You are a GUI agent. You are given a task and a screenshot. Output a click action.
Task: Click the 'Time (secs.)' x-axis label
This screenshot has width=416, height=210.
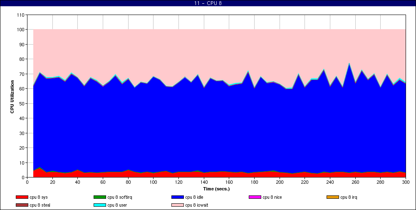216,189
